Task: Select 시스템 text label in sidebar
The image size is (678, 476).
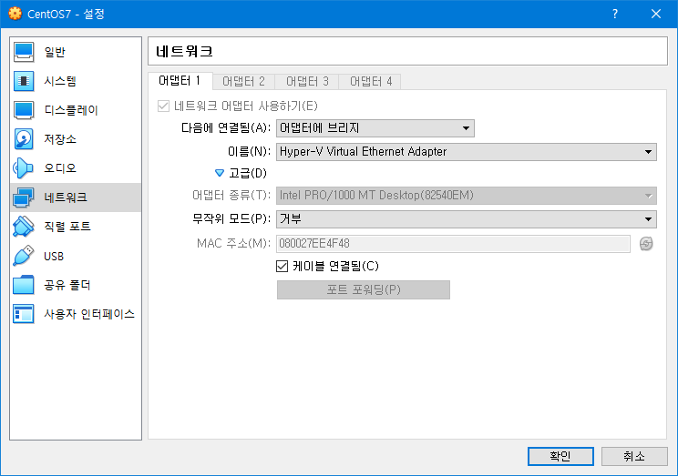Action: tap(60, 81)
